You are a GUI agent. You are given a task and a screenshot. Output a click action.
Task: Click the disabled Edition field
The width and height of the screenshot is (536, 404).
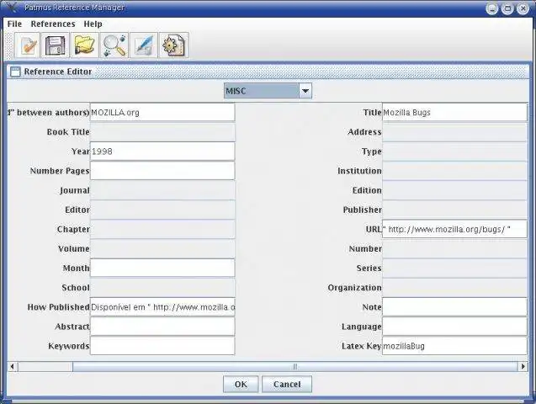point(454,190)
